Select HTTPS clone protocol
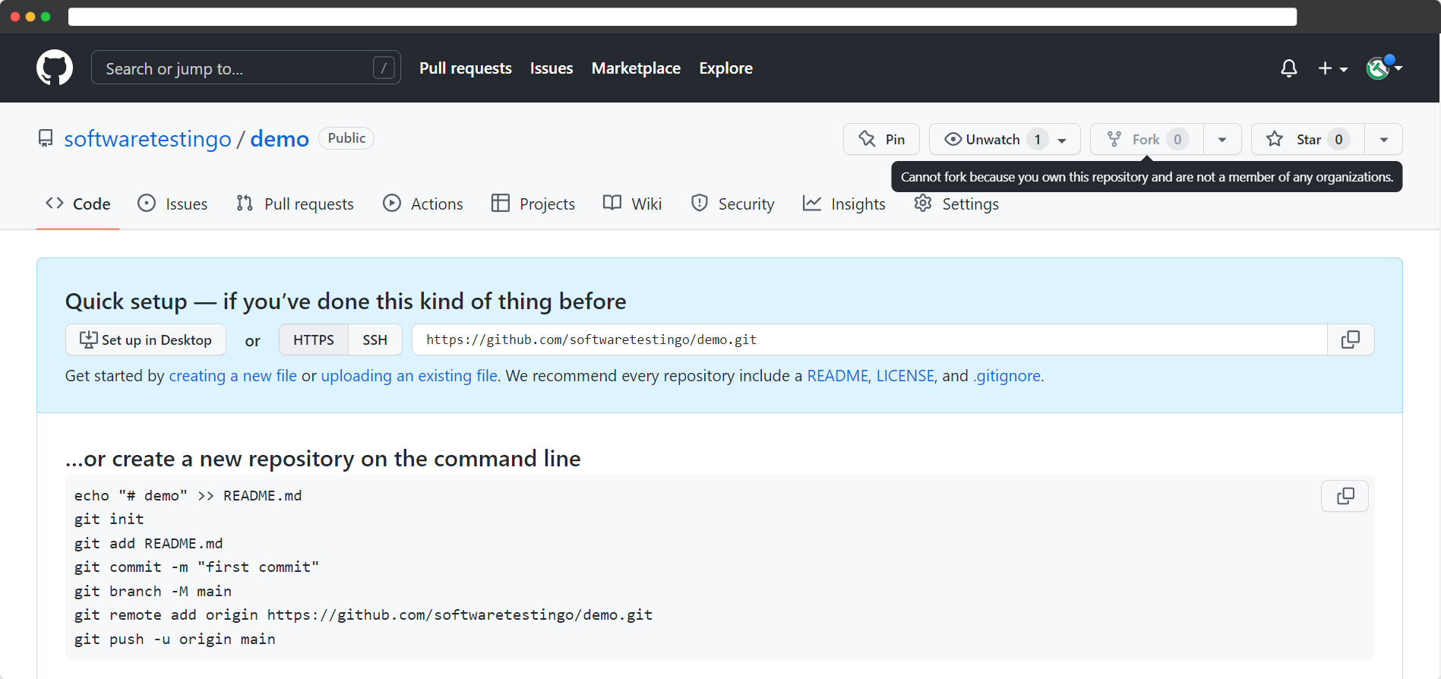1441x679 pixels. coord(314,339)
